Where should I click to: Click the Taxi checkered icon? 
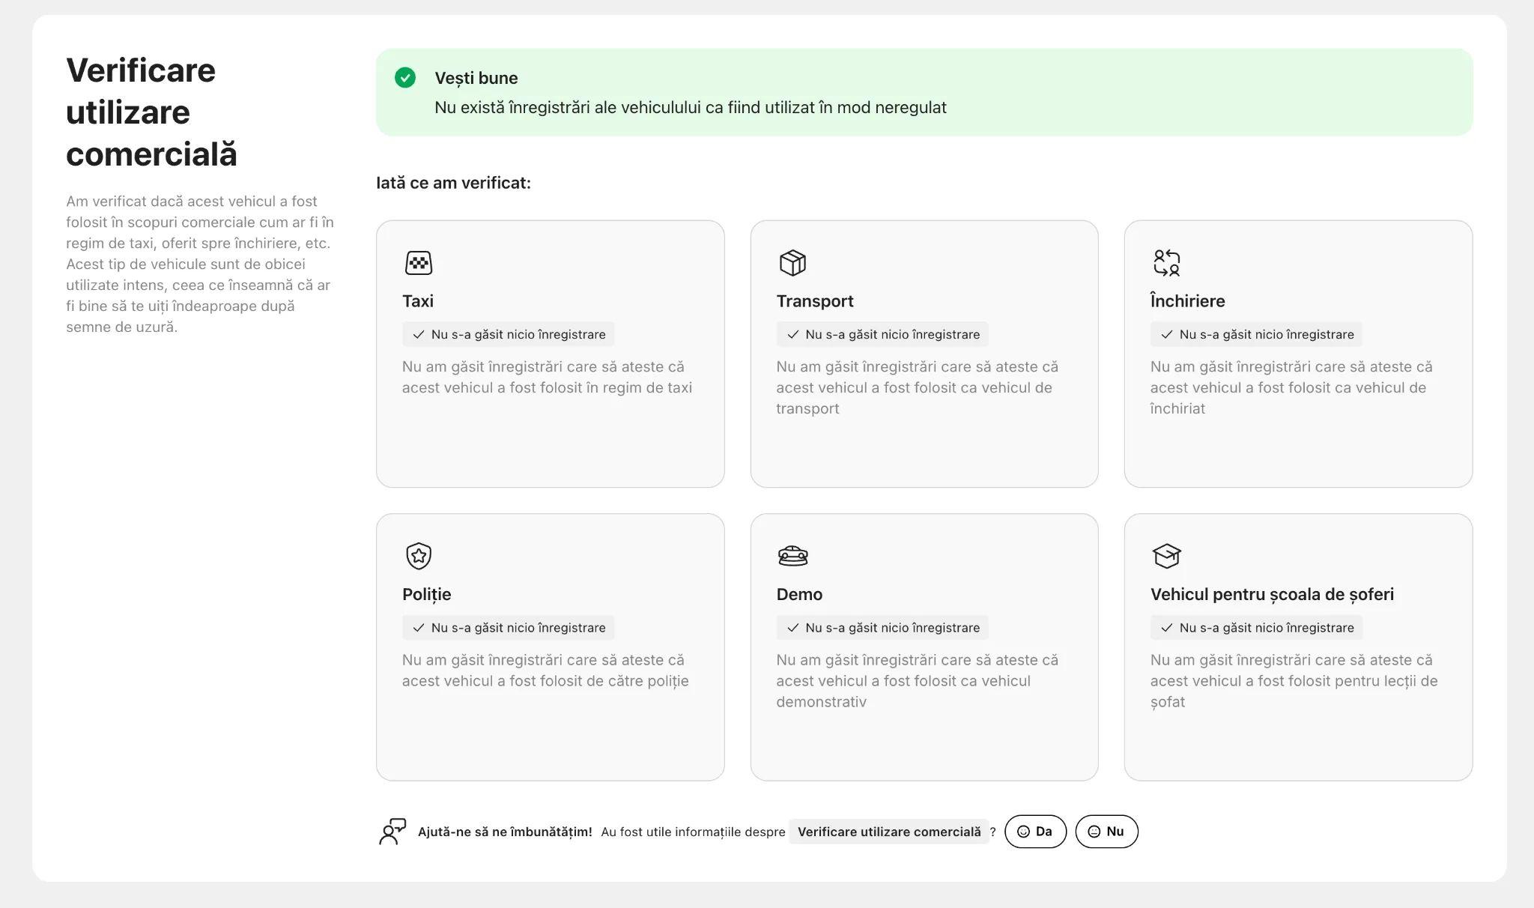coord(419,263)
